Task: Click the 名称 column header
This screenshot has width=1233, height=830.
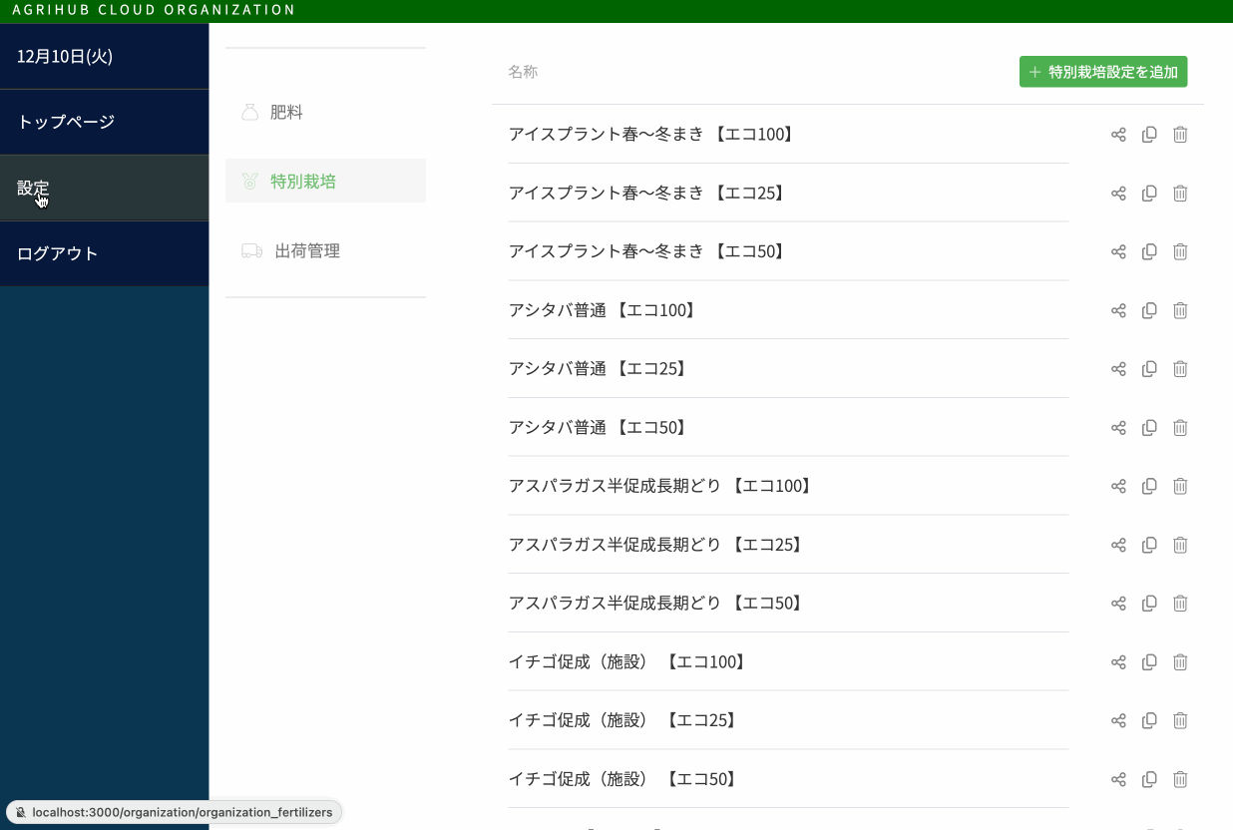Action: [523, 72]
